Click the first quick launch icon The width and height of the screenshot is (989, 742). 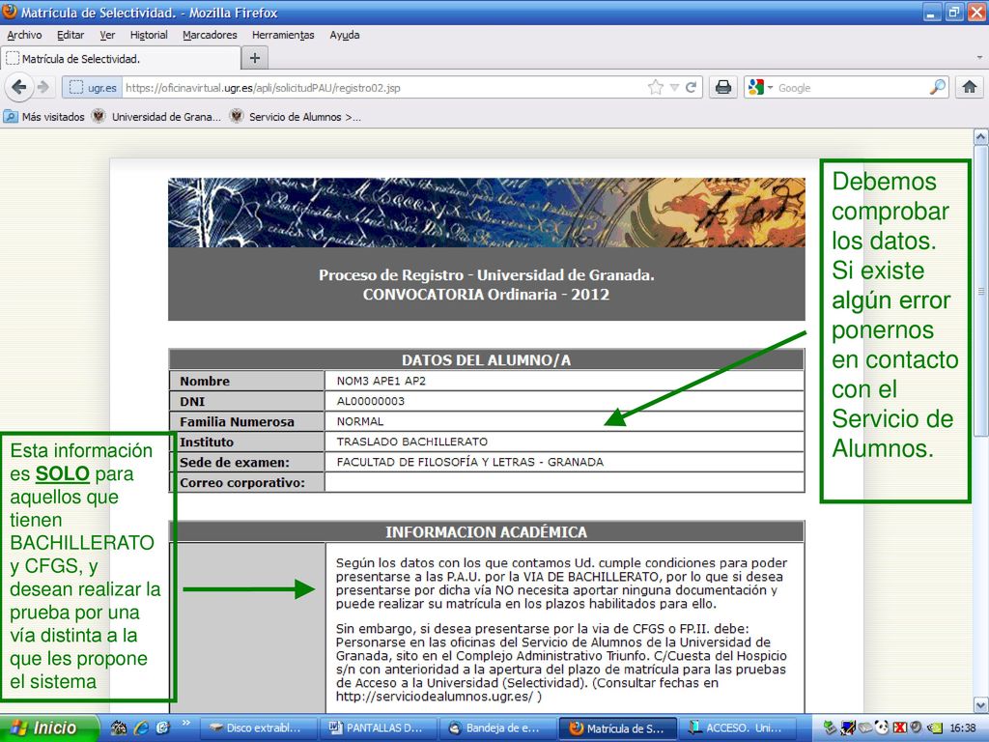119,728
